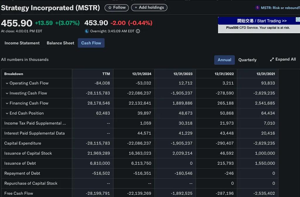Screen dimensions: 300x197
Task: Click the Follow star button
Action: coord(117,8)
